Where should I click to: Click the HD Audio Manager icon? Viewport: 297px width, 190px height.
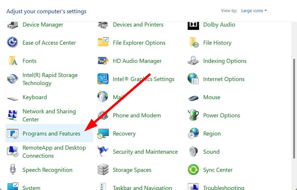tap(103, 61)
